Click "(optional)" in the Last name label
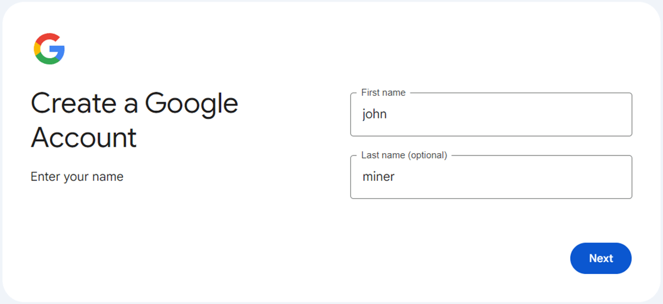The height and width of the screenshot is (304, 663). 427,156
